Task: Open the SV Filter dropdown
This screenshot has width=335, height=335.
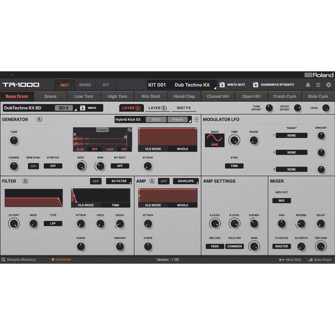Action: click(119, 181)
